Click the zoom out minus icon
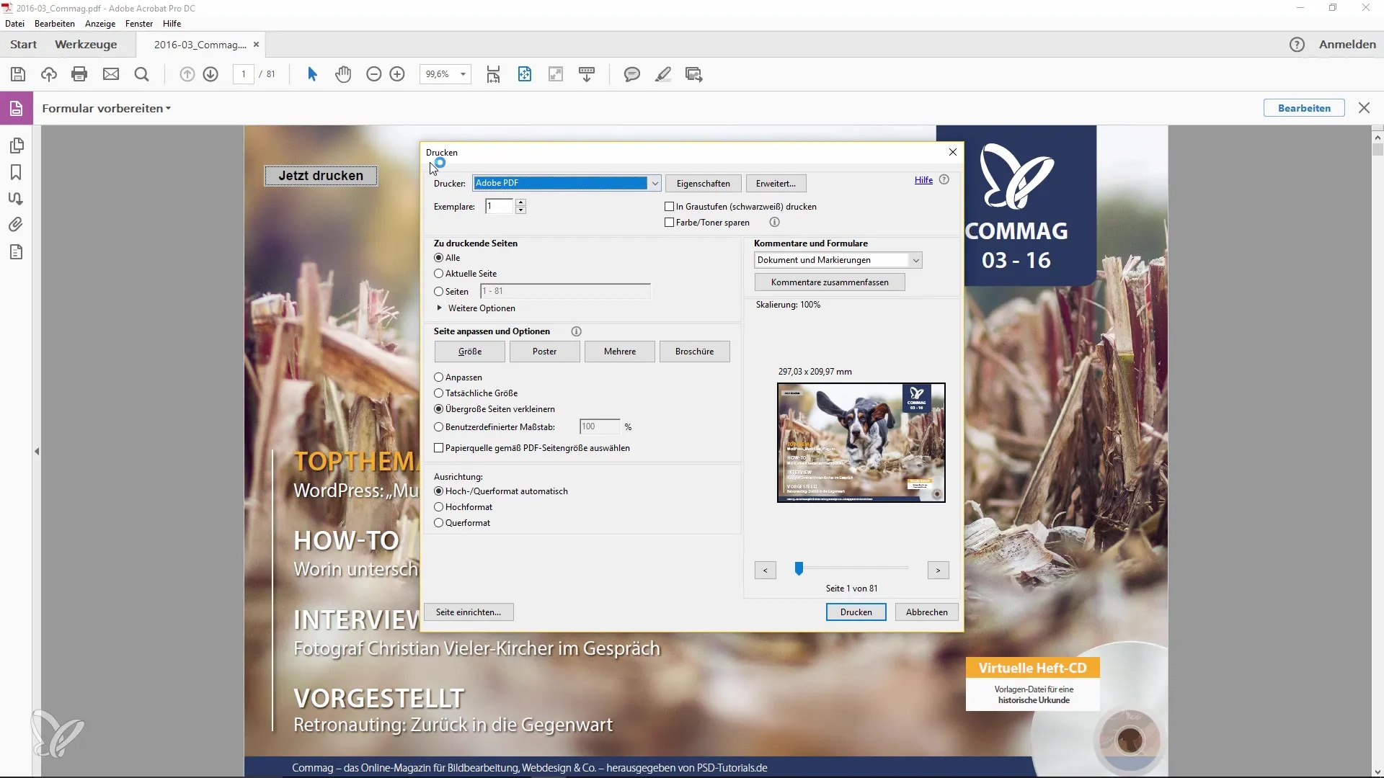This screenshot has height=778, width=1384. (373, 74)
